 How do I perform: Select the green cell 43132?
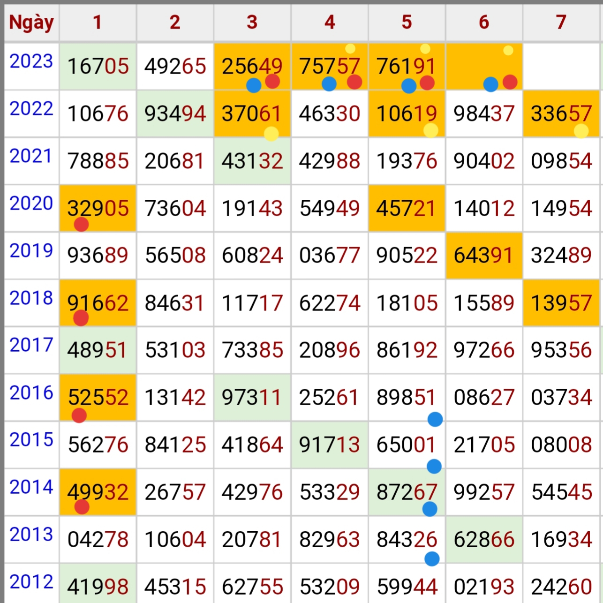252,161
